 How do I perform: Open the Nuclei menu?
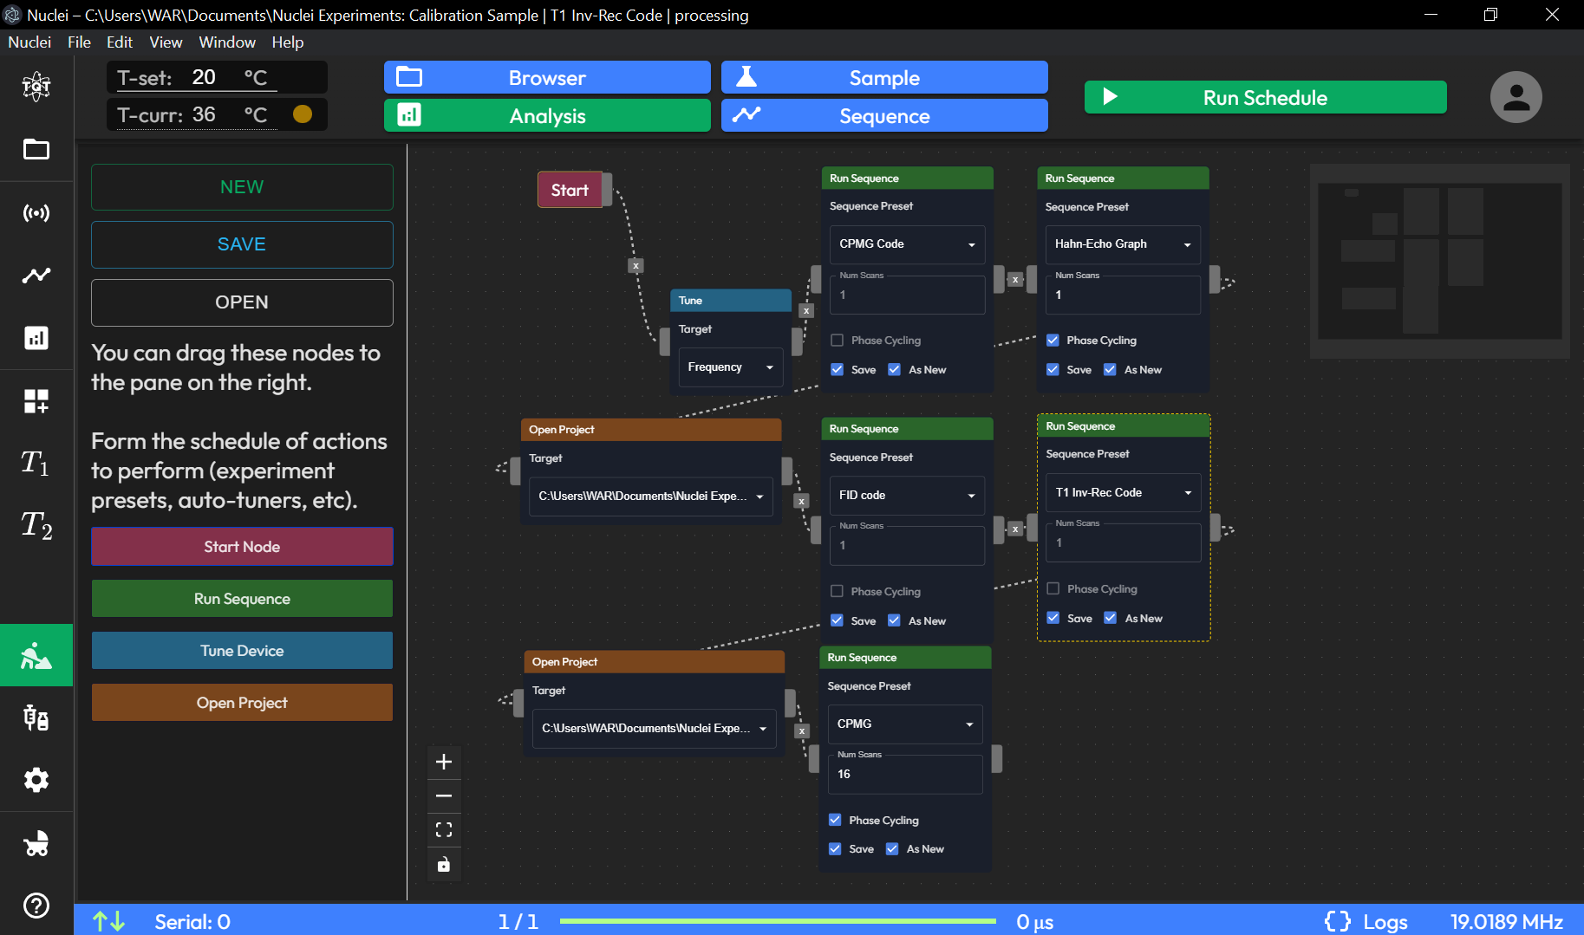coord(29,42)
